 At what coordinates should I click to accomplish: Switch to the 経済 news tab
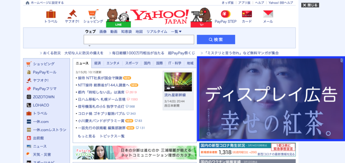97,63
